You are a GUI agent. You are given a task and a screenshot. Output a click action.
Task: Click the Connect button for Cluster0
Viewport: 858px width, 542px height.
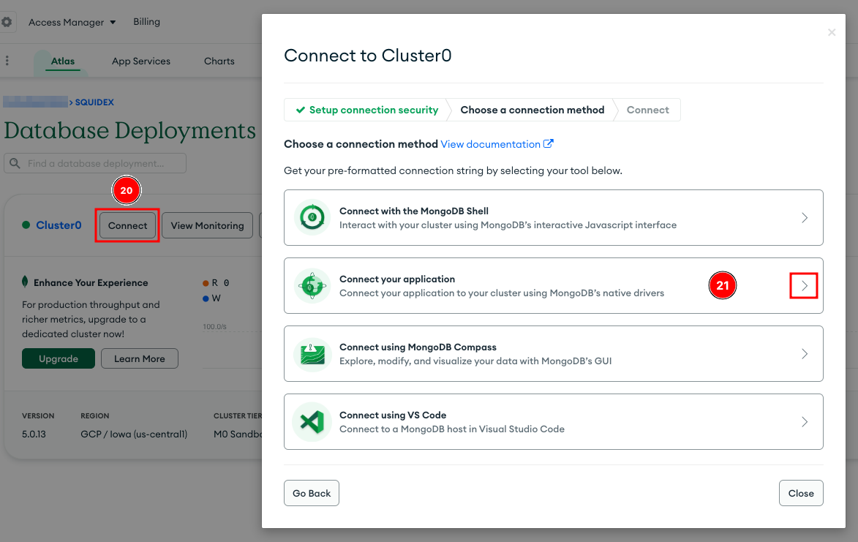[x=127, y=225]
